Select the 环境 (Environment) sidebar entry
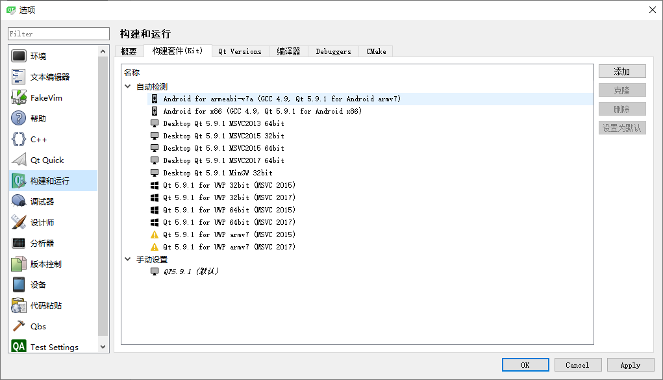 tap(18, 55)
